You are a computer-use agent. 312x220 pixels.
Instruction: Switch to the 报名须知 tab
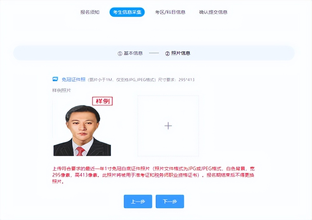pos(90,12)
